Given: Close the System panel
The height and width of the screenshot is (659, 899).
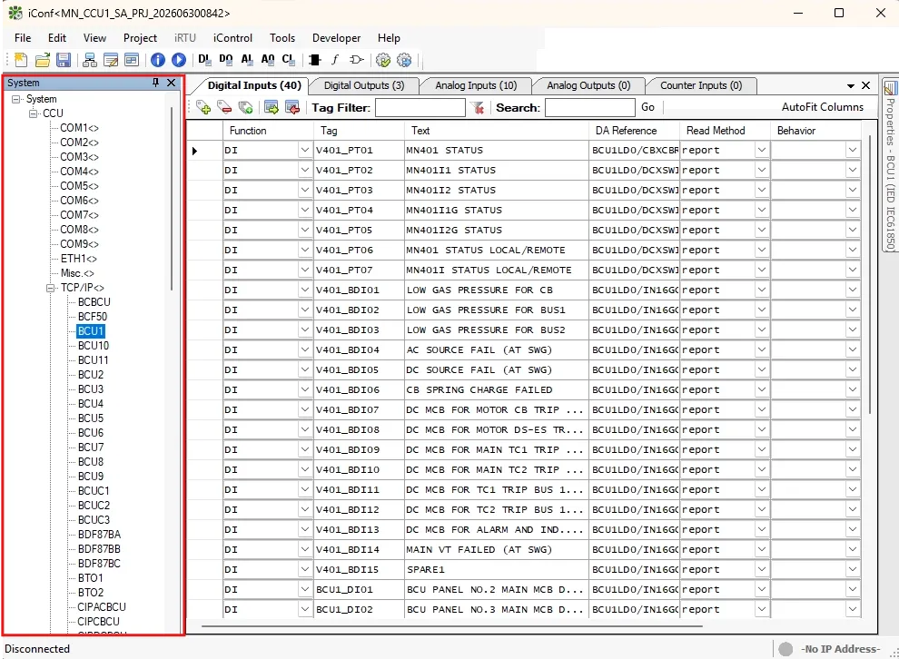Looking at the screenshot, I should (x=171, y=83).
